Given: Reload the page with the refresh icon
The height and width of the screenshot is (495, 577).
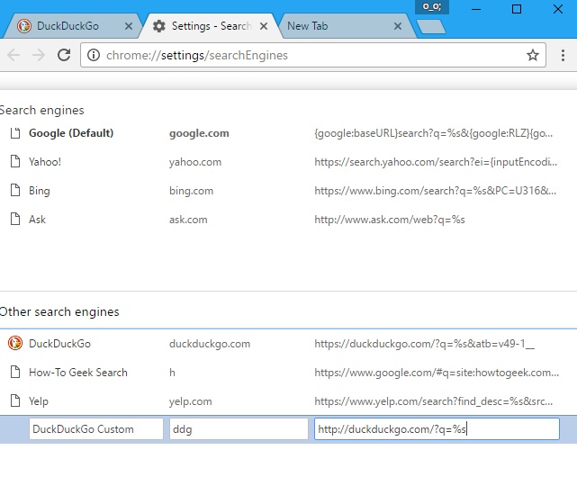Looking at the screenshot, I should (x=64, y=55).
